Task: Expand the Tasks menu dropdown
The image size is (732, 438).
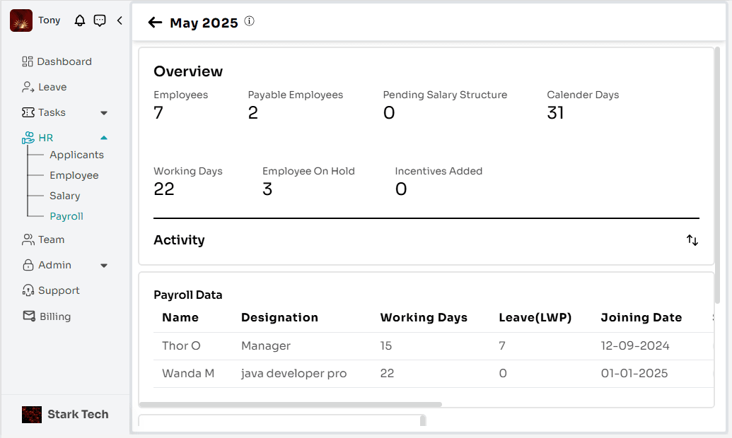Action: [x=104, y=112]
